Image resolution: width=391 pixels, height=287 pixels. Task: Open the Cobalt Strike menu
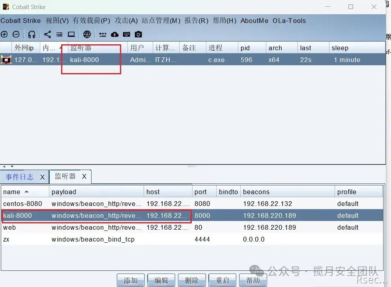(21, 21)
